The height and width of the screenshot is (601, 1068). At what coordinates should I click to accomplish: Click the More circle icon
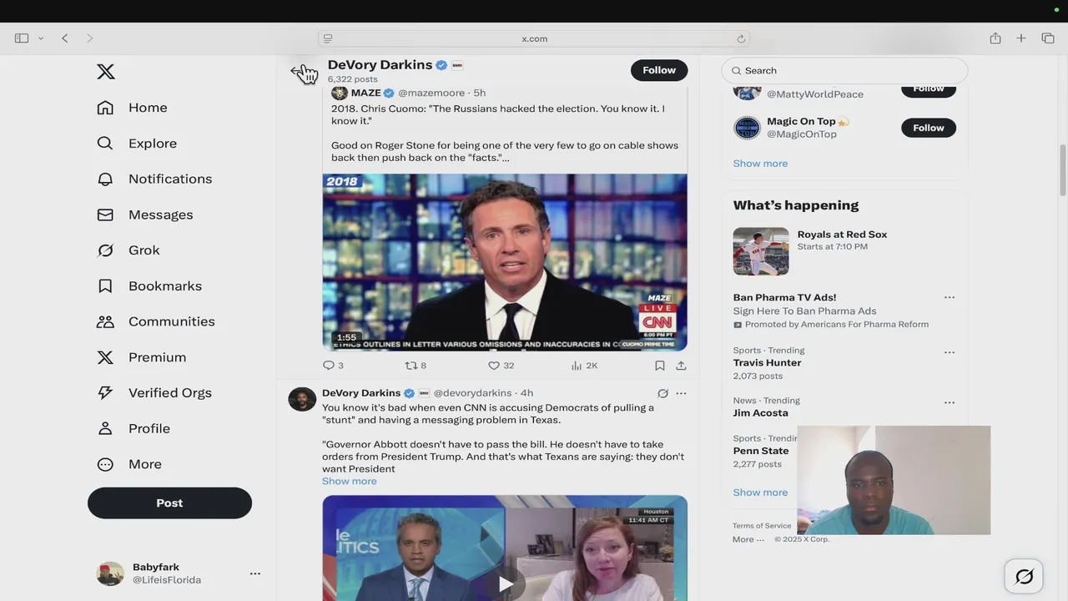click(105, 464)
